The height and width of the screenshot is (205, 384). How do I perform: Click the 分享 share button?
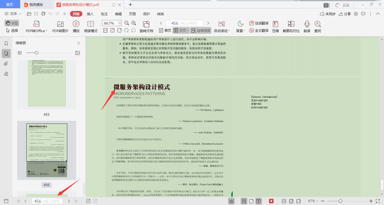345,14
